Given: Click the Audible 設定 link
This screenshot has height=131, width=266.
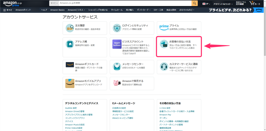Looking at the screenshot, I should [x=71, y=108].
